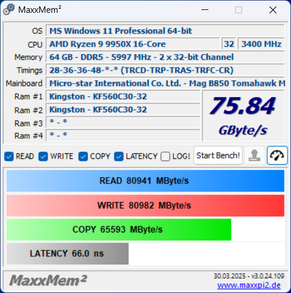Uncheck the COPY checkbox

[x=83, y=157]
